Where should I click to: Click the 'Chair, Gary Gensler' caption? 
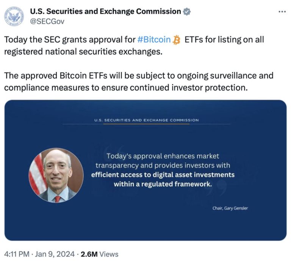click(230, 208)
